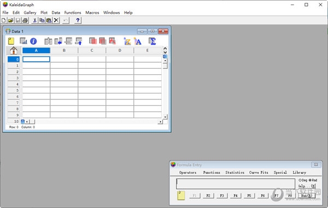Click the F2 formula button
Viewport: 328px width, 208px height.
pos(208,195)
